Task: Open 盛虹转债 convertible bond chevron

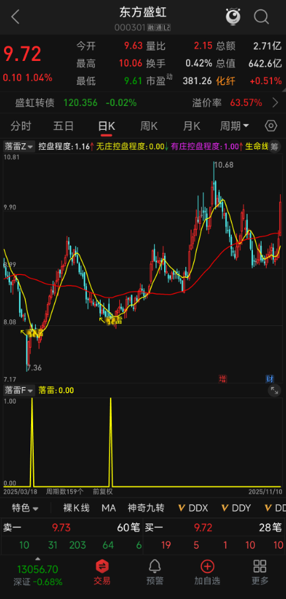Action: 275,103
